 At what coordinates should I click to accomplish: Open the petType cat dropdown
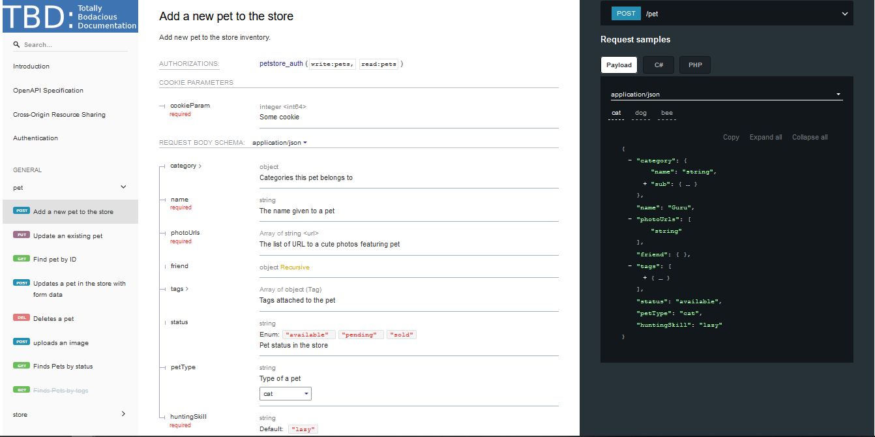click(x=285, y=394)
